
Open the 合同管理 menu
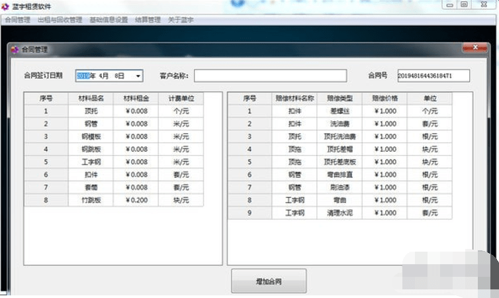click(x=17, y=20)
